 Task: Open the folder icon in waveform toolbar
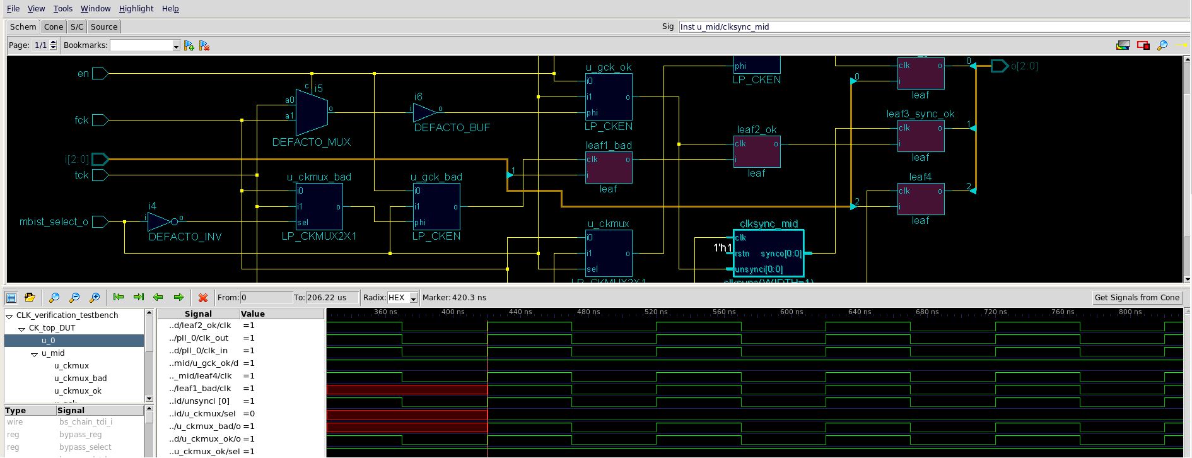(x=30, y=298)
